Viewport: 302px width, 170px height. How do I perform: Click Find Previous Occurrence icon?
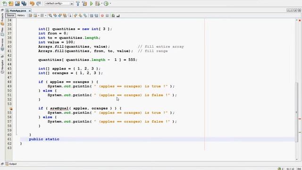55,16
